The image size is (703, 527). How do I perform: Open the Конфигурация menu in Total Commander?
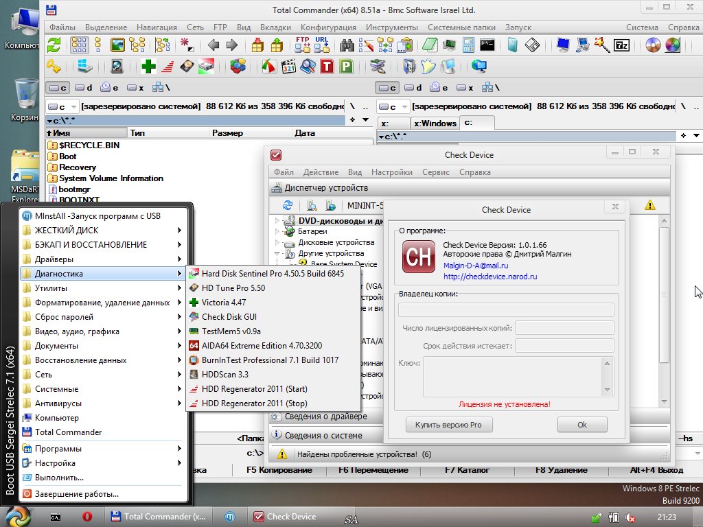328,27
